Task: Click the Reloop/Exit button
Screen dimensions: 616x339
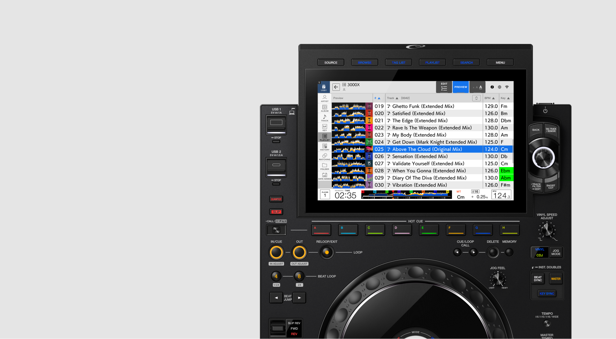Action: (327, 252)
